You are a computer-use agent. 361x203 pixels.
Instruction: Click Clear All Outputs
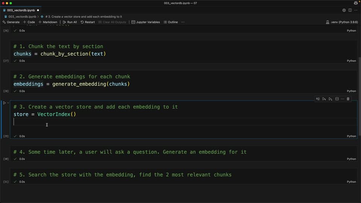[x=112, y=22]
